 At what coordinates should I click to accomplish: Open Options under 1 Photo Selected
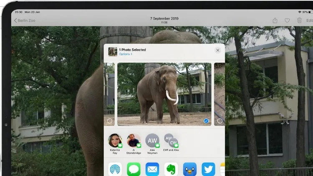(x=126, y=54)
